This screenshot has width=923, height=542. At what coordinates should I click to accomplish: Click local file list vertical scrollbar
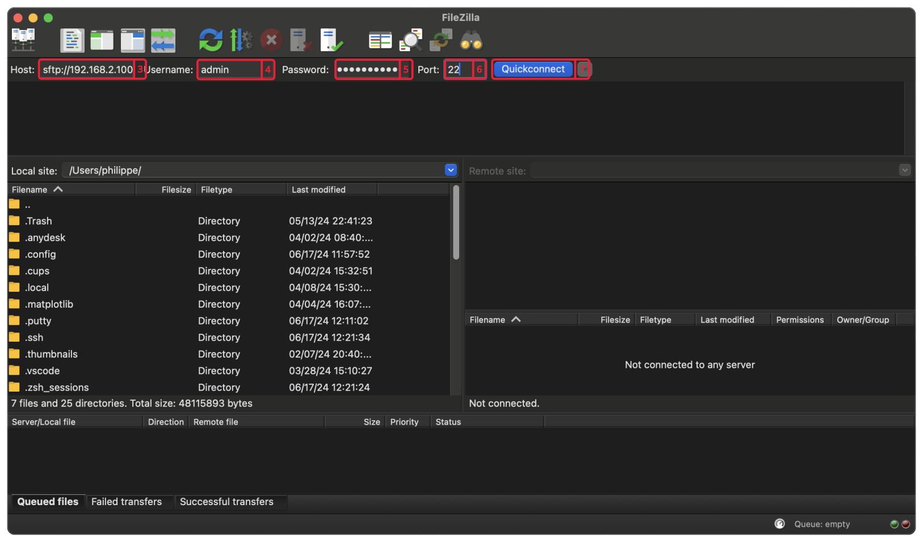[x=456, y=222]
